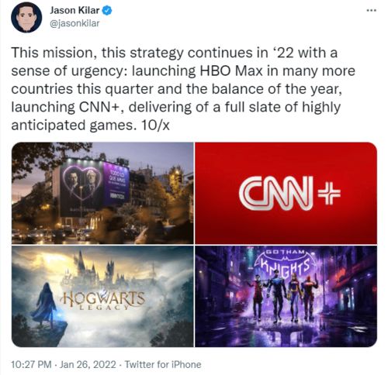This screenshot has width=388, height=375.
Task: Open the @jasonkilar handle link
Action: pos(74,23)
